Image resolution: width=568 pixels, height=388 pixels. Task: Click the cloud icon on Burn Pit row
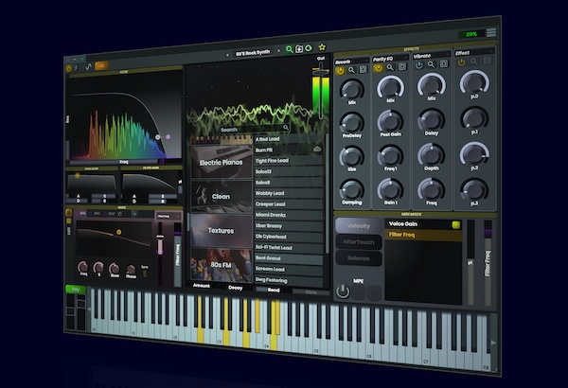317,149
